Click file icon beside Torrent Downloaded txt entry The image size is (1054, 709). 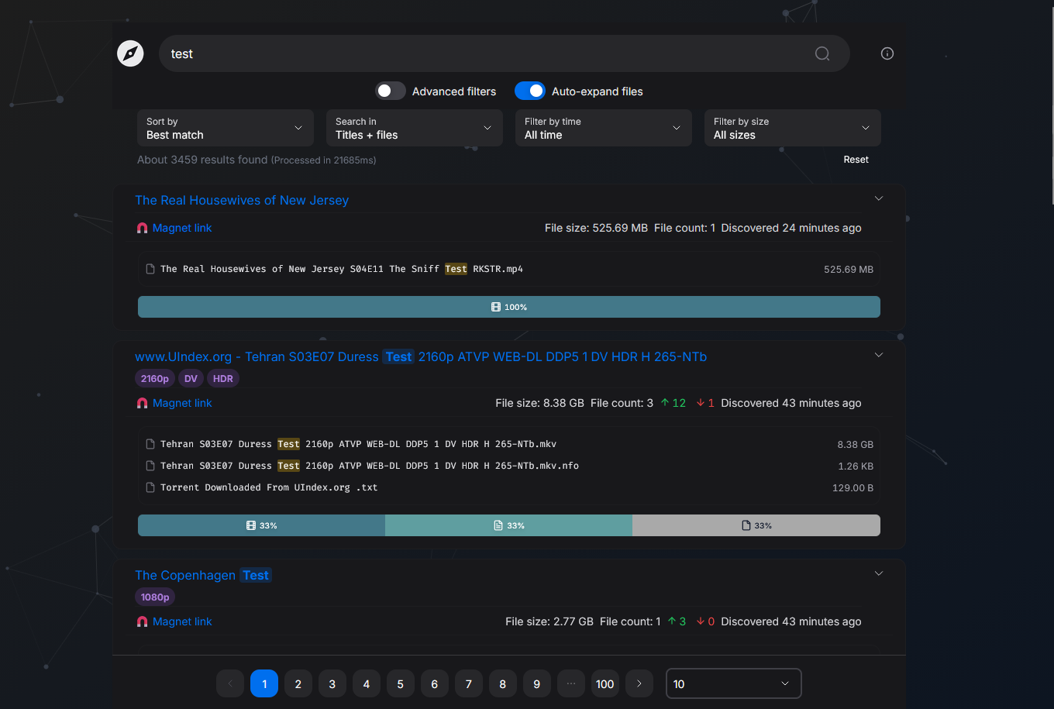[150, 487]
